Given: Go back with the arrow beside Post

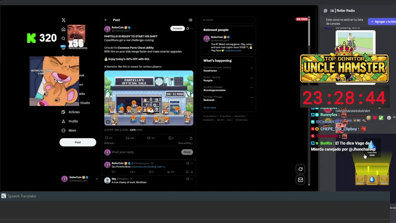Looking at the screenshot, I should pos(106,20).
